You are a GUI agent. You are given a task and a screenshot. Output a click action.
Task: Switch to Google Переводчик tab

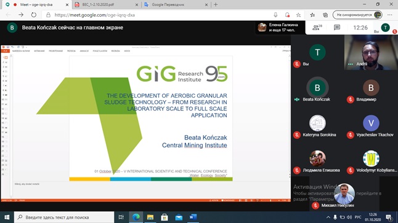(x=176, y=4)
